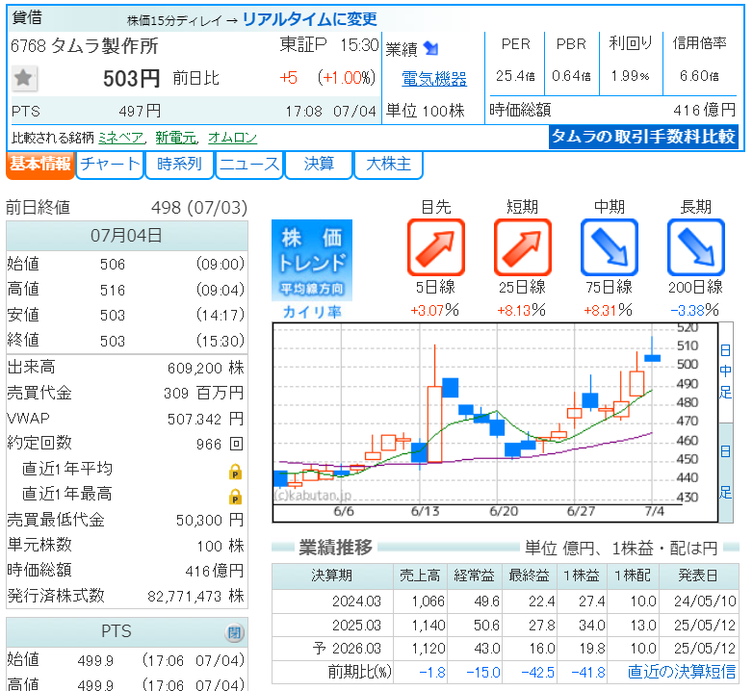Open the チャート tab
Screen dimensions: 753x691
[110, 165]
